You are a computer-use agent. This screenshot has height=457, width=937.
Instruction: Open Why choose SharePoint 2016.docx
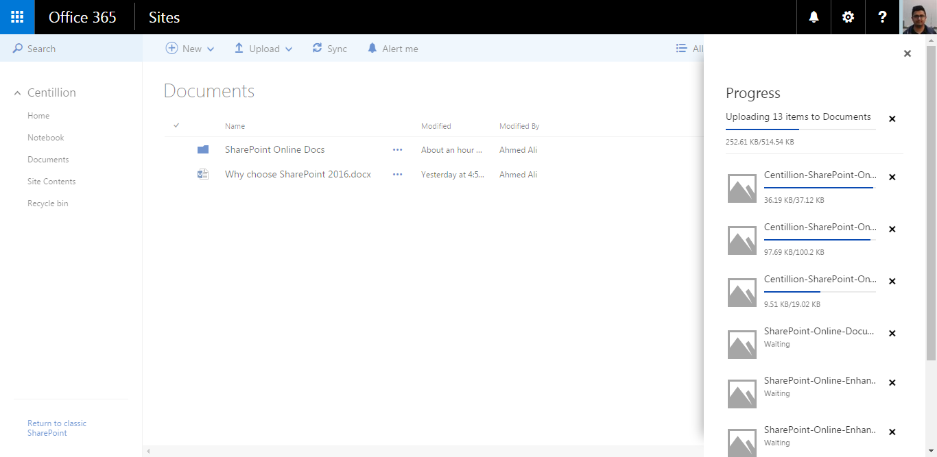tap(298, 175)
